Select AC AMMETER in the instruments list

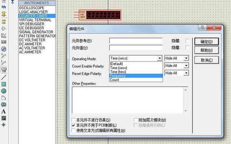(x=37, y=52)
